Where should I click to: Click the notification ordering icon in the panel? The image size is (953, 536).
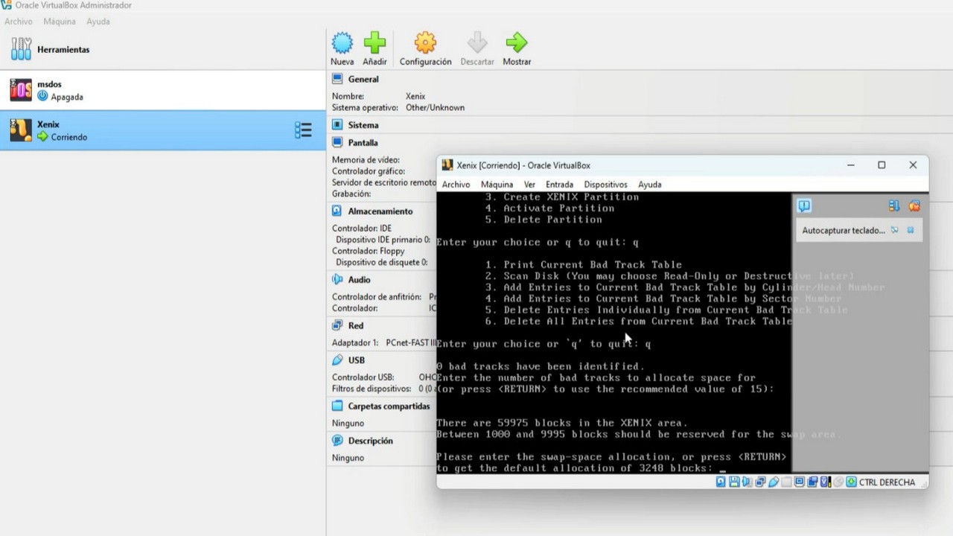point(894,206)
